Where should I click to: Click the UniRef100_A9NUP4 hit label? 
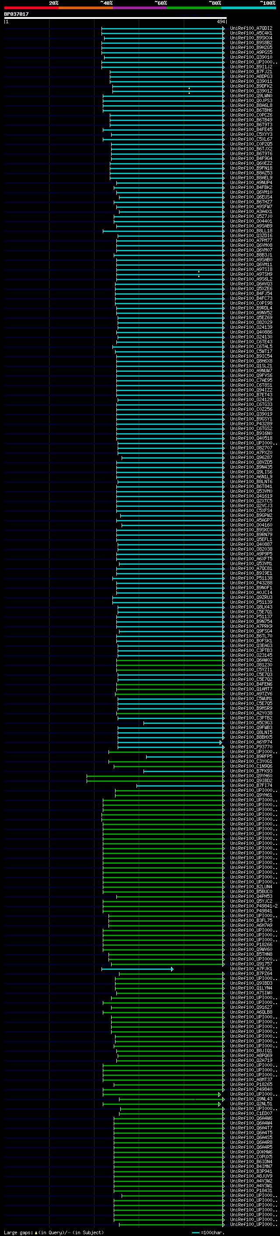(x=251, y=183)
